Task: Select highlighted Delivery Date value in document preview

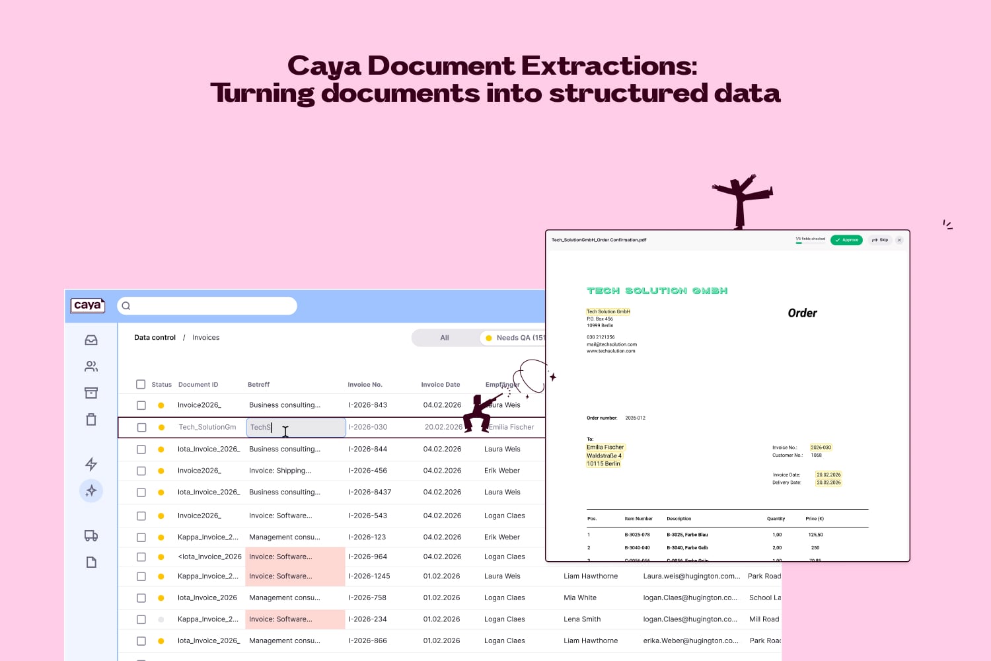Action: pyautogui.click(x=829, y=483)
